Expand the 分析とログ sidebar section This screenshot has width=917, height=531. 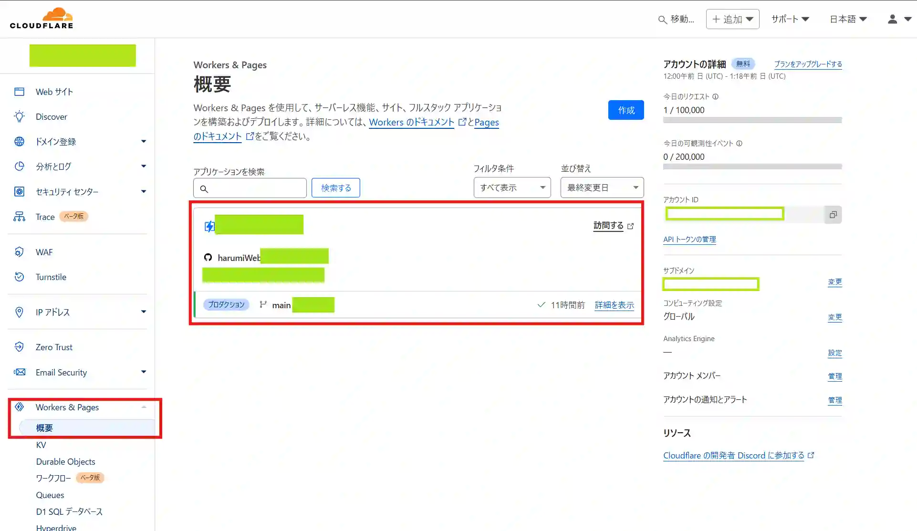pos(144,166)
